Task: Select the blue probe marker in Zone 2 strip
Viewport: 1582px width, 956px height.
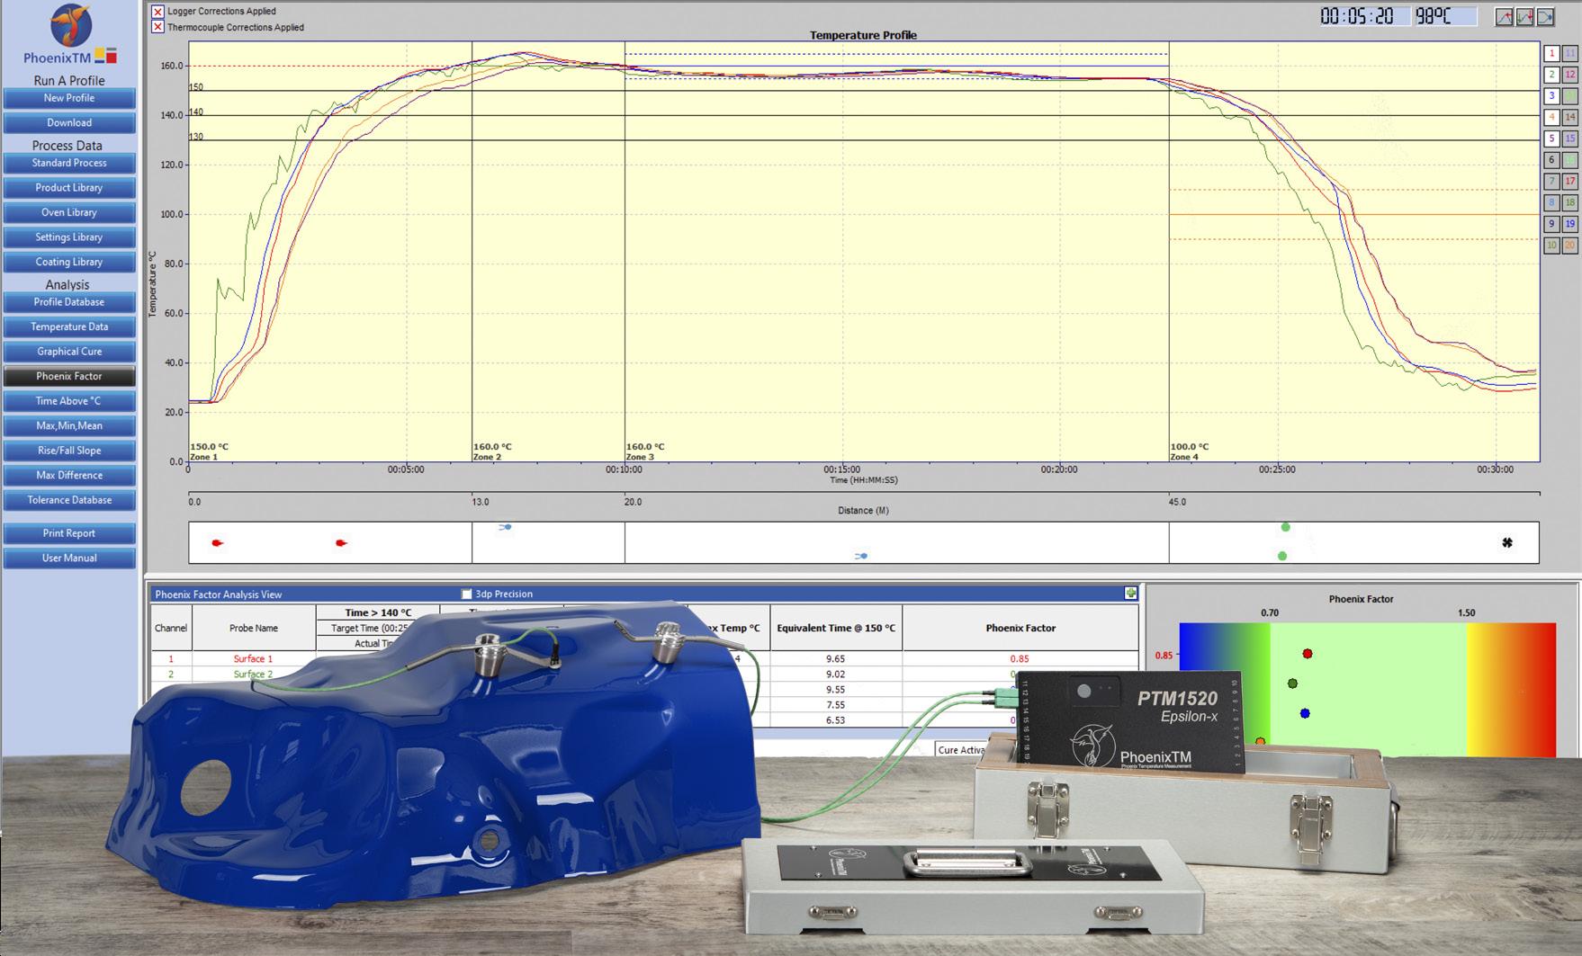Action: tap(506, 527)
